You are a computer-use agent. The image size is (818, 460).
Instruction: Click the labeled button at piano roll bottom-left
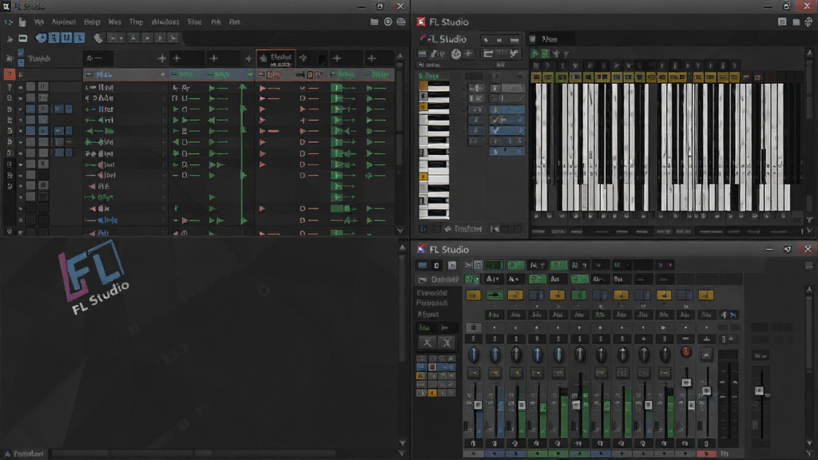(x=463, y=229)
